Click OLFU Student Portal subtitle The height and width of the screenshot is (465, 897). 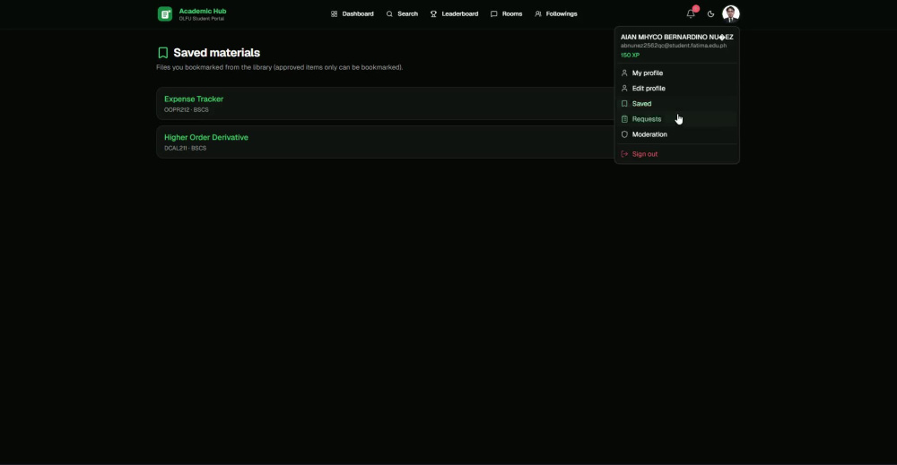click(x=201, y=19)
